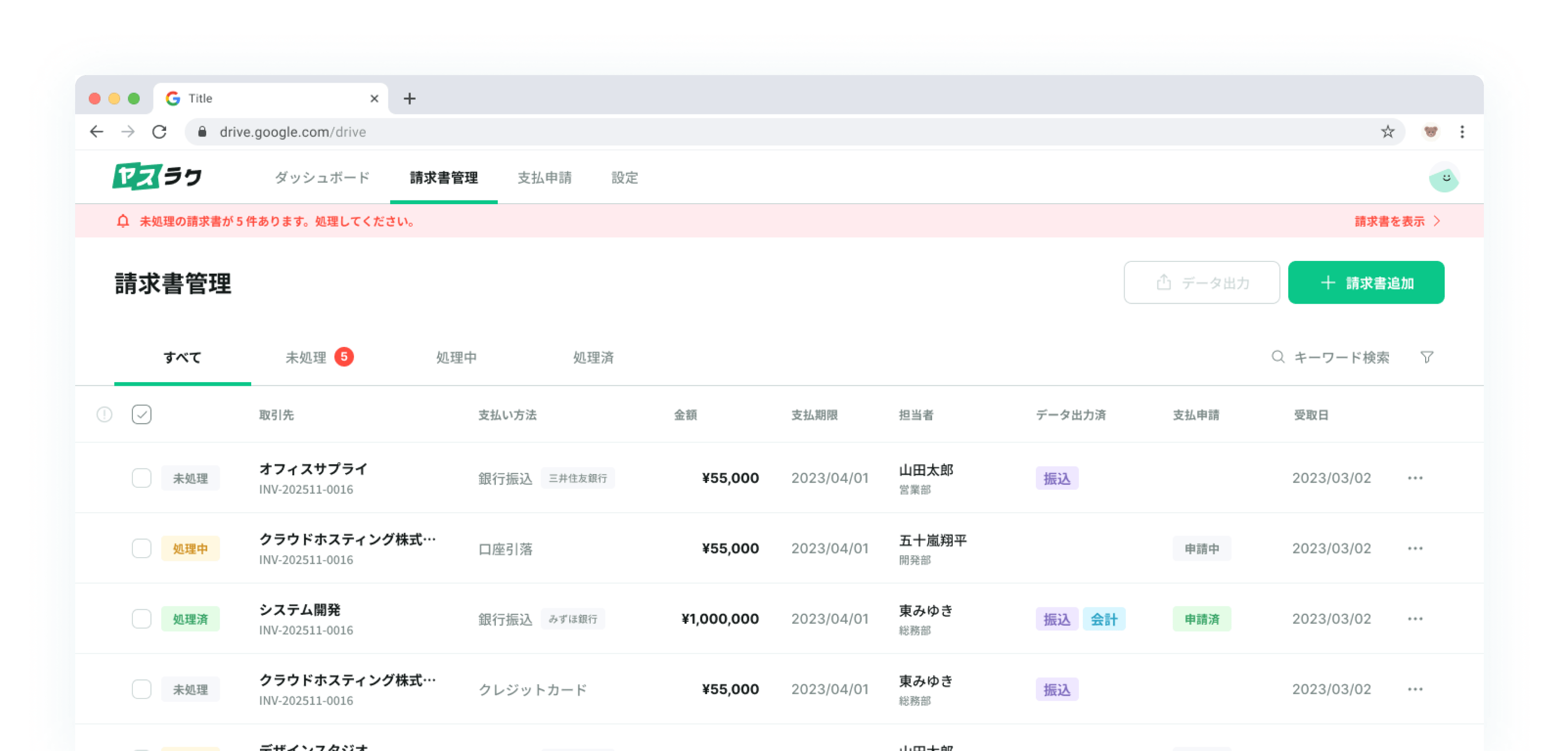Image resolution: width=1559 pixels, height=751 pixels.
Task: Check the 口座引落 row checkbox
Action: [142, 548]
